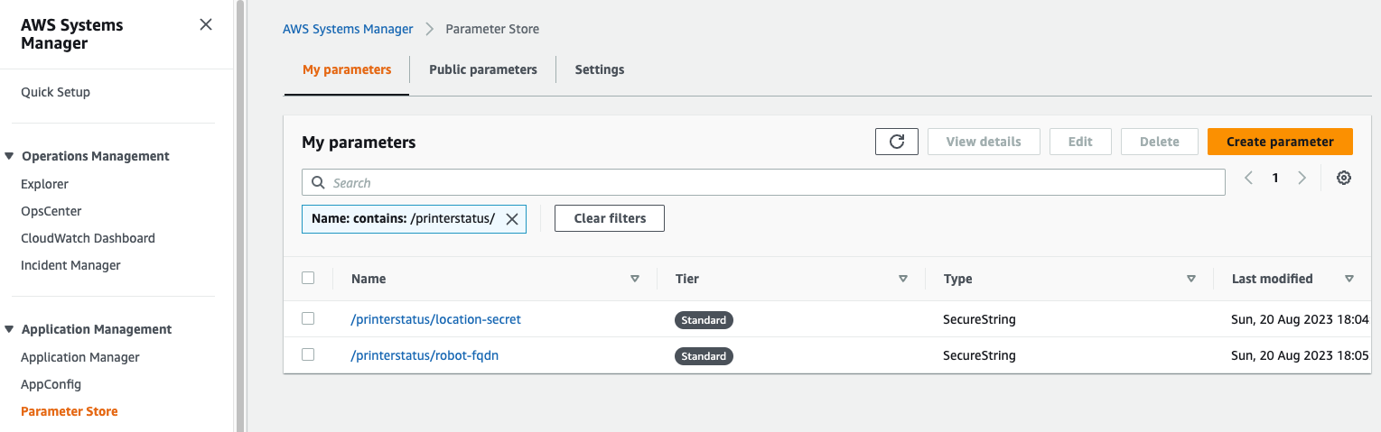The width and height of the screenshot is (1381, 432).
Task: Go to the previous results page
Action: coord(1248,179)
